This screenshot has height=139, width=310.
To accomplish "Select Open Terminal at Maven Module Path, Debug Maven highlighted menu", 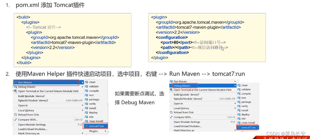I will pos(203,90).
